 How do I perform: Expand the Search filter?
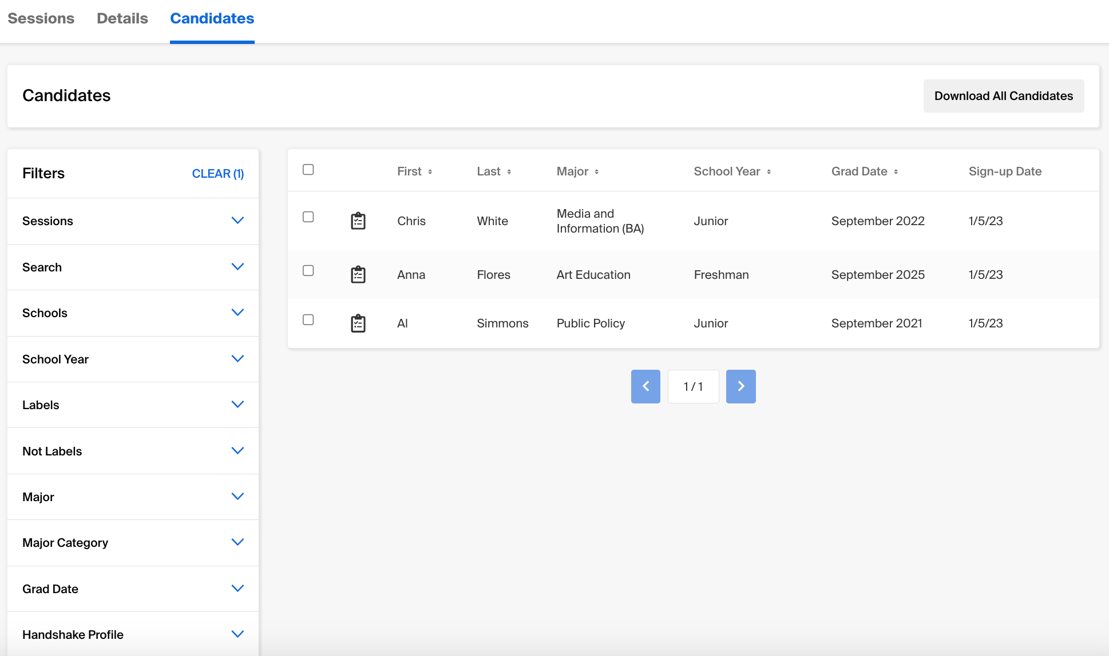(133, 267)
